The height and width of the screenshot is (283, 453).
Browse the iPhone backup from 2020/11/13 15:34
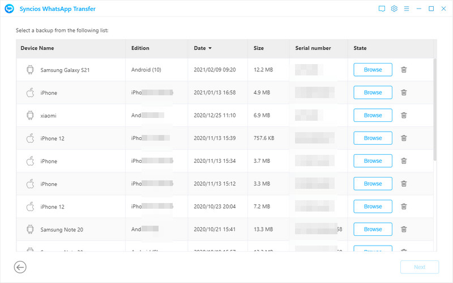373,161
